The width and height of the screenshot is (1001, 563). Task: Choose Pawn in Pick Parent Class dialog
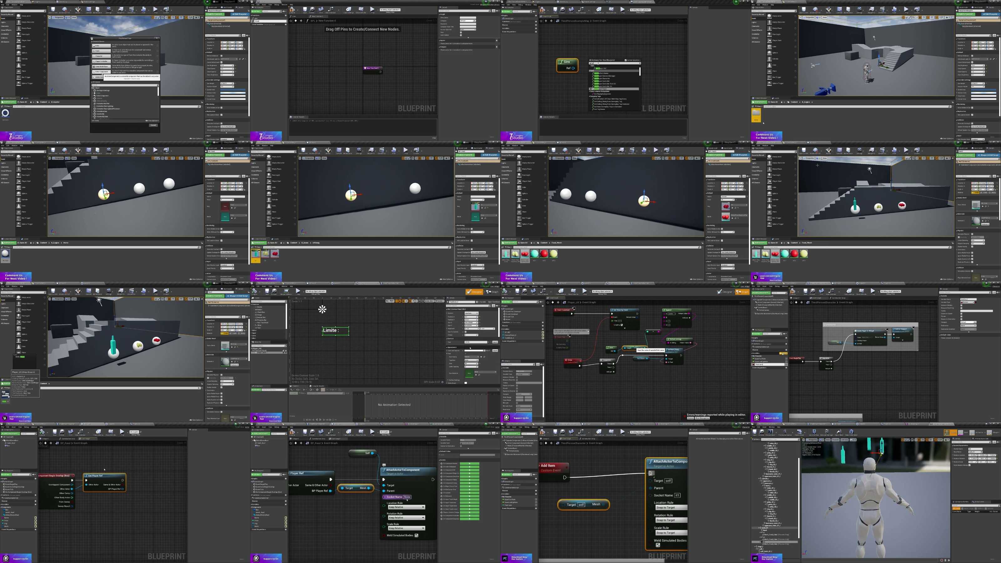click(101, 51)
